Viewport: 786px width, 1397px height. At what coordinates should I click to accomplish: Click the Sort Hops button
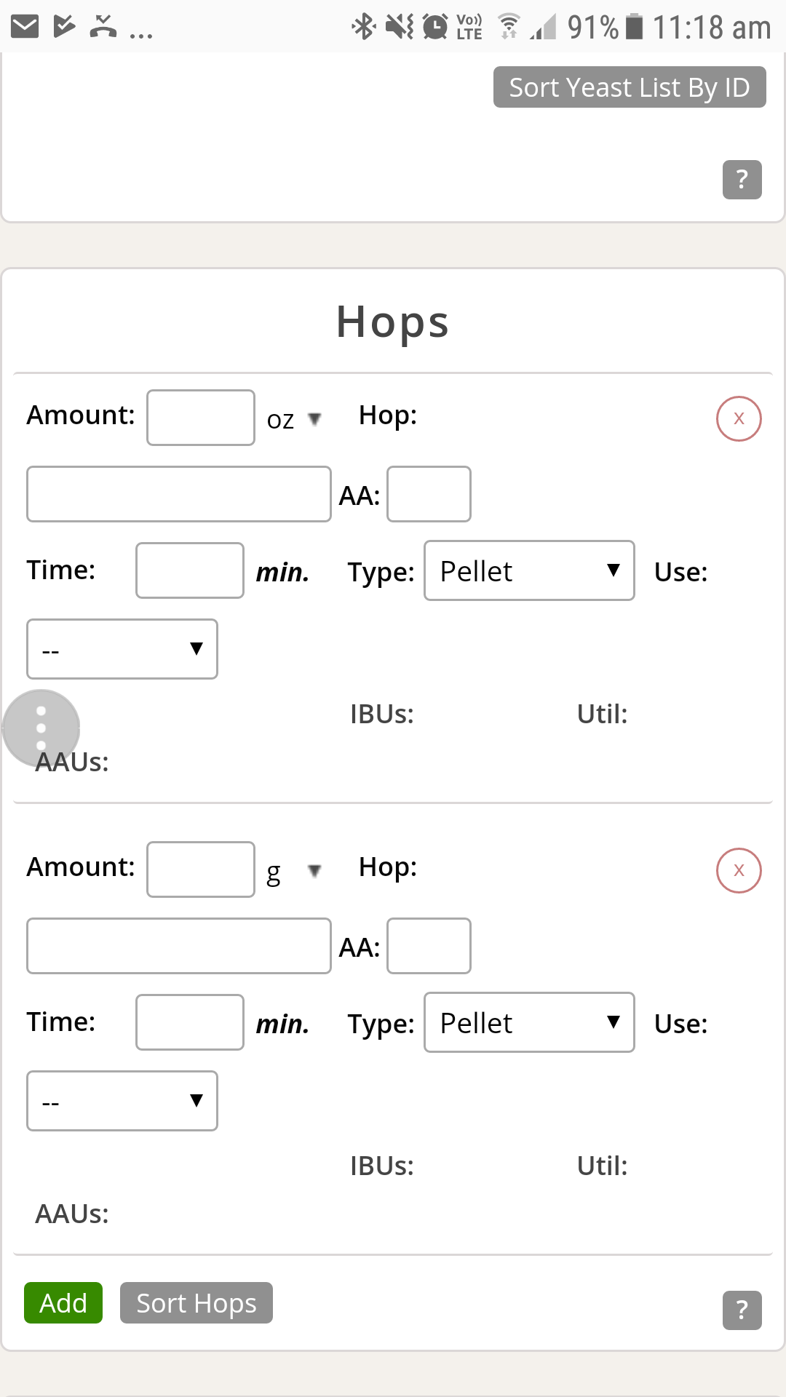click(196, 1302)
